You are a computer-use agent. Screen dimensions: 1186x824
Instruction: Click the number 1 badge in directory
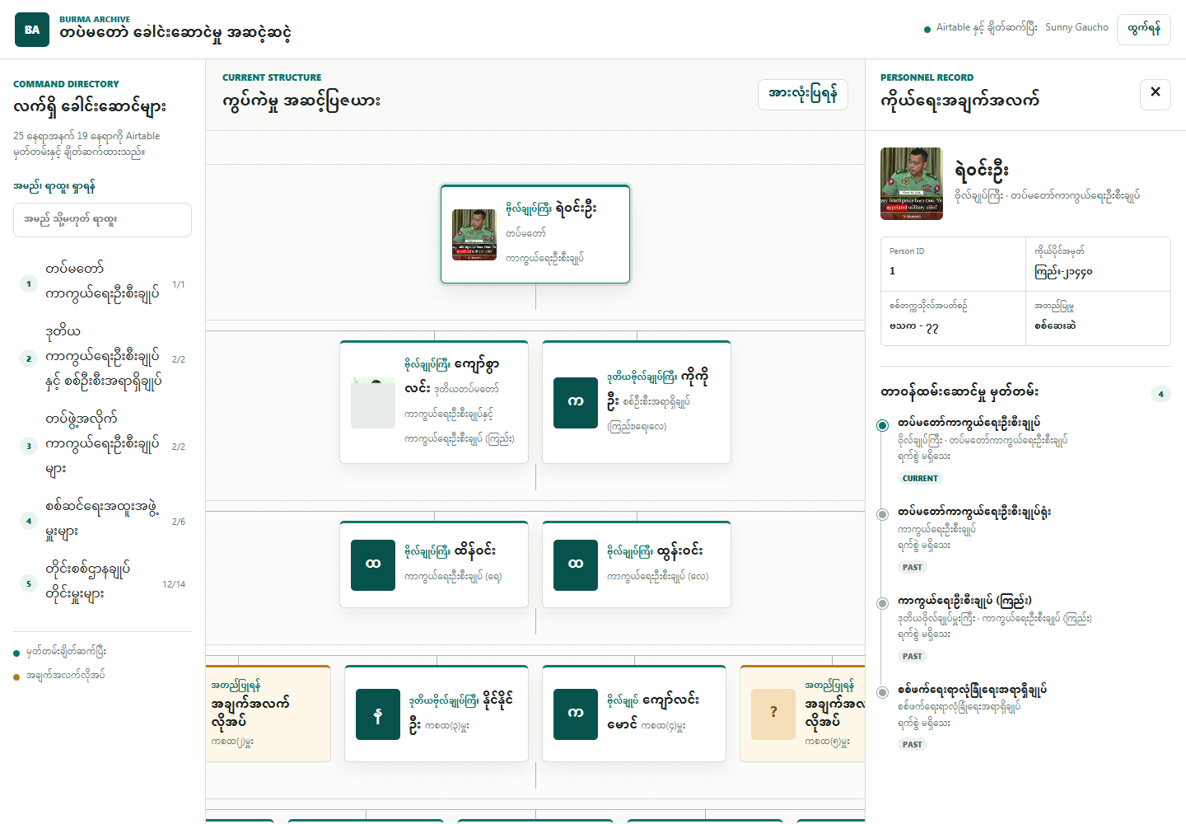point(29,283)
